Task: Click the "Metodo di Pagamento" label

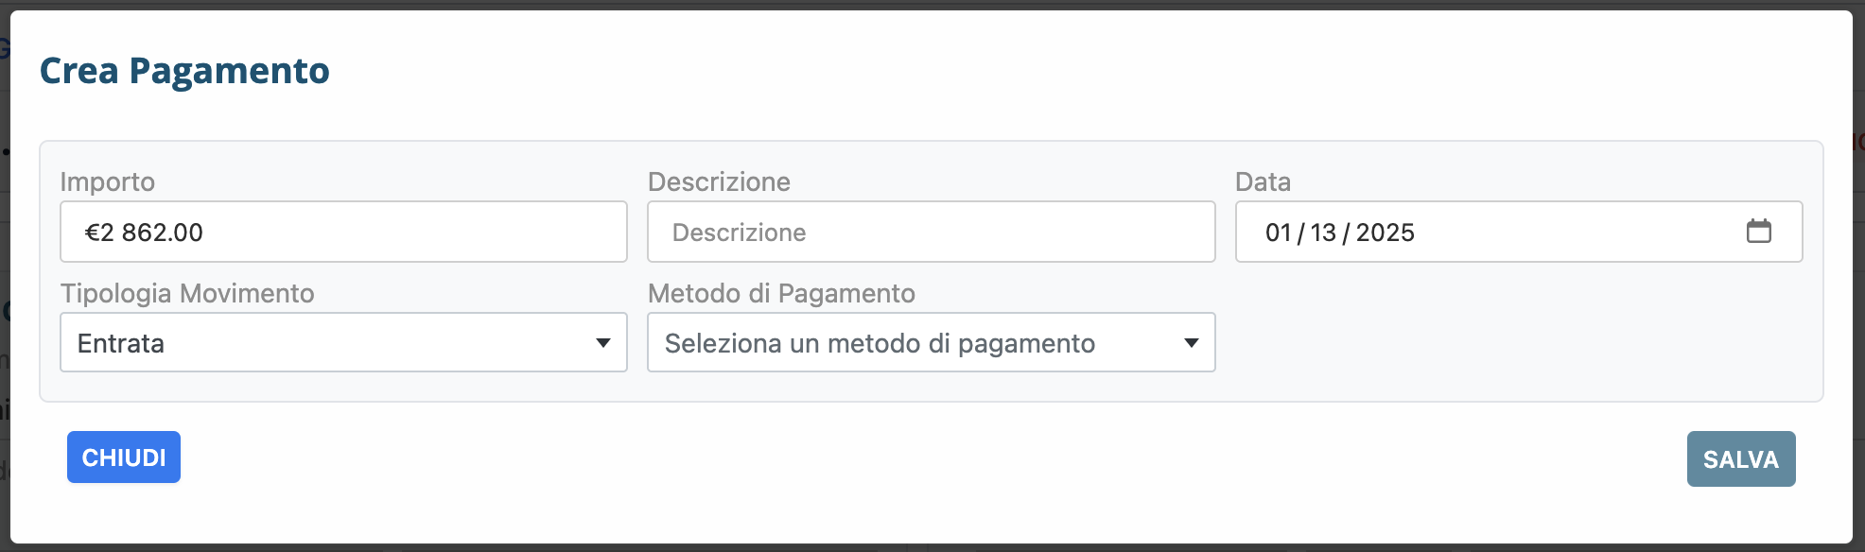Action: (x=781, y=293)
